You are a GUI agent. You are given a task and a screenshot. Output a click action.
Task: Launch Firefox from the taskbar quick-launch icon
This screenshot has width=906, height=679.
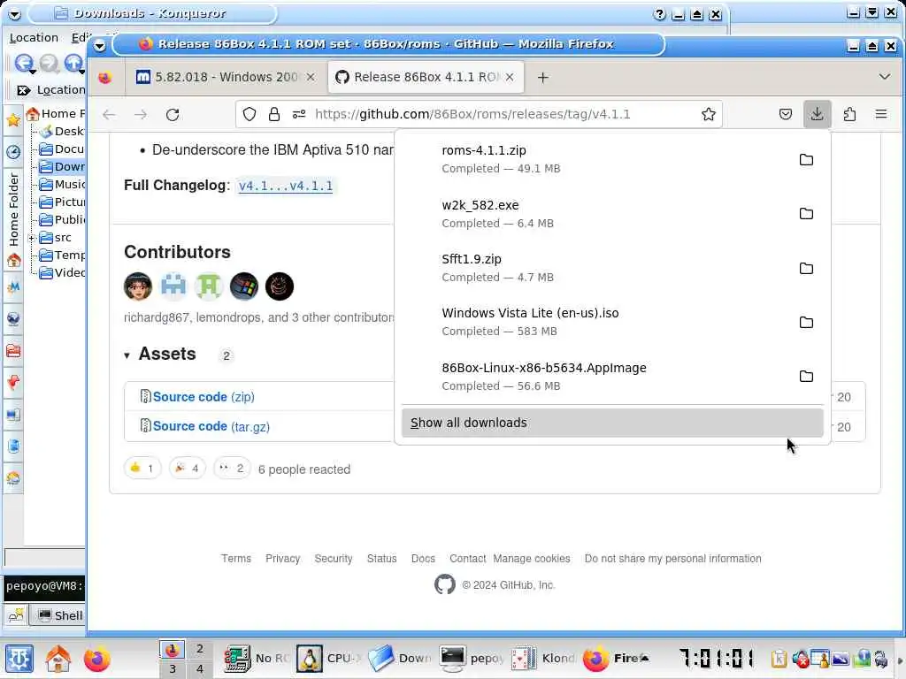(96, 658)
